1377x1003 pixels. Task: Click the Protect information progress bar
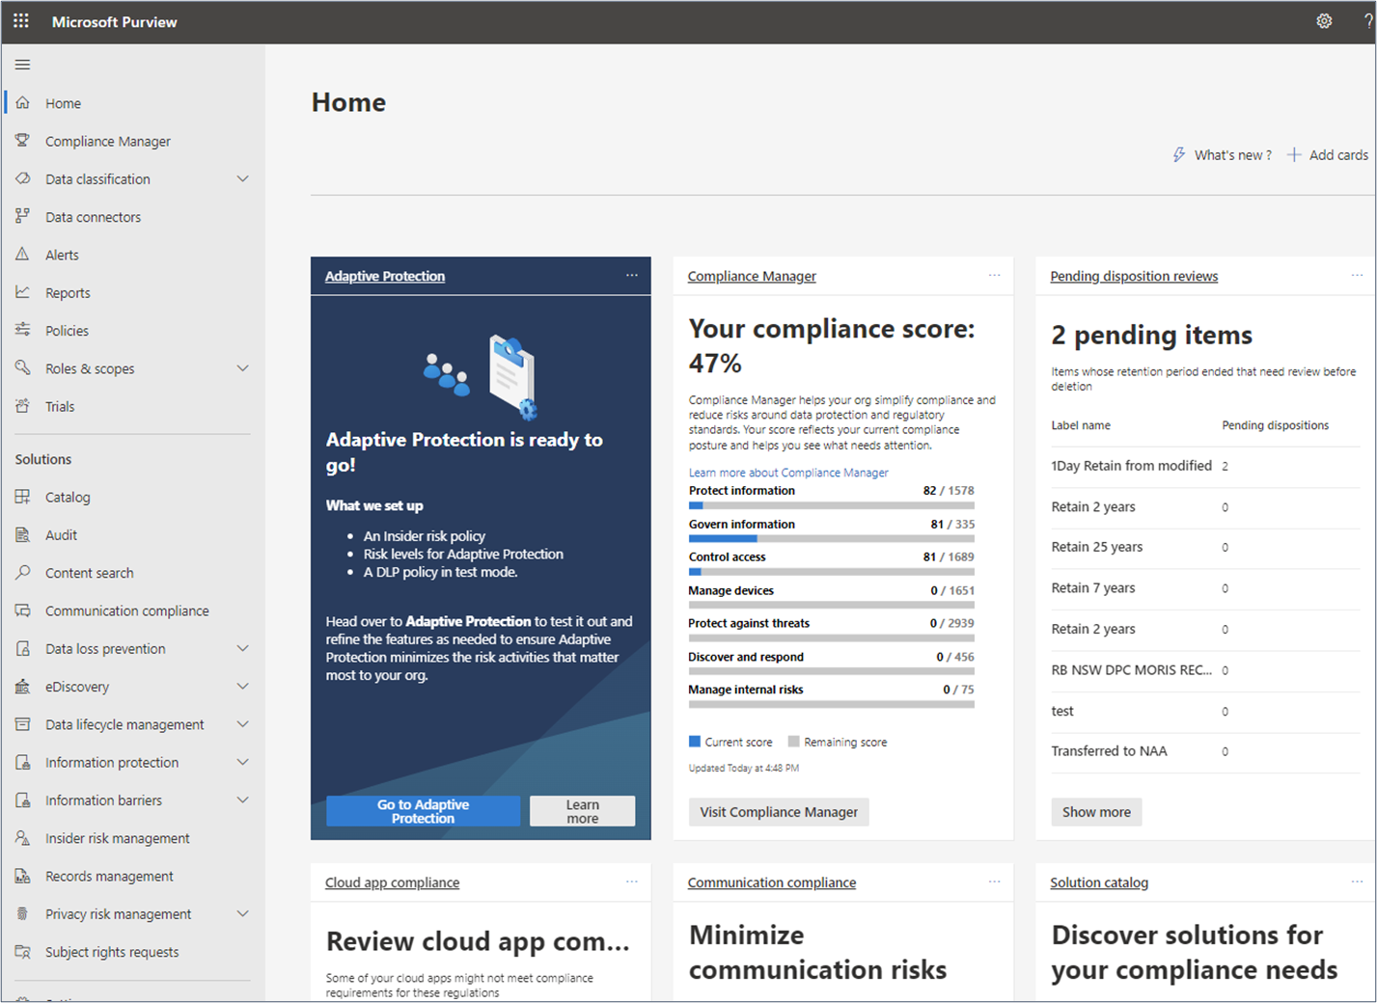coord(832,504)
